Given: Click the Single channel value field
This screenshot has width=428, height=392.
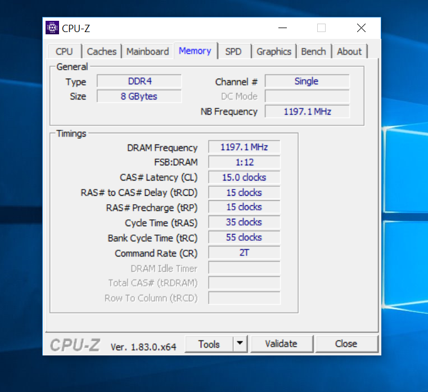Looking at the screenshot, I should [x=307, y=81].
